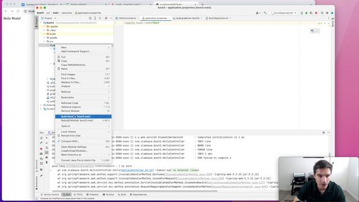The height and width of the screenshot is (202, 359).
Task: Open the New submenu in context menu
Action: coord(84,47)
